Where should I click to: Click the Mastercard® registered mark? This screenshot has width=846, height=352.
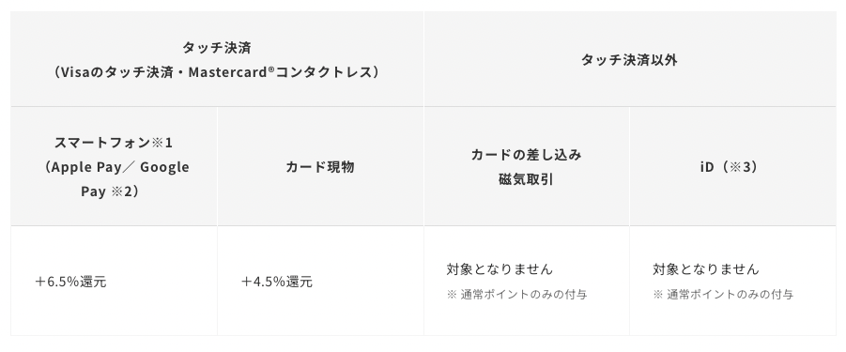(270, 69)
